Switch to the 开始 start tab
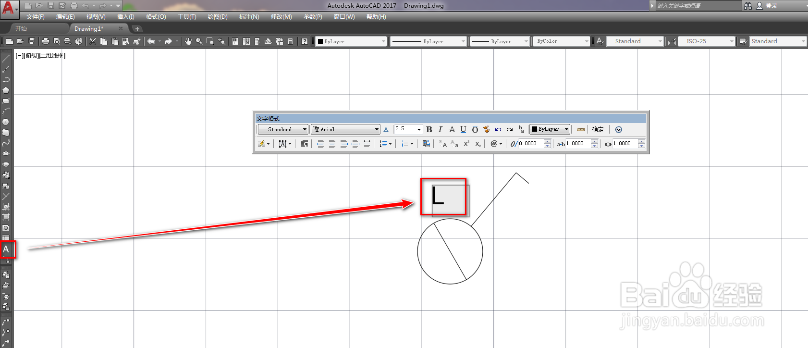 tap(21, 29)
